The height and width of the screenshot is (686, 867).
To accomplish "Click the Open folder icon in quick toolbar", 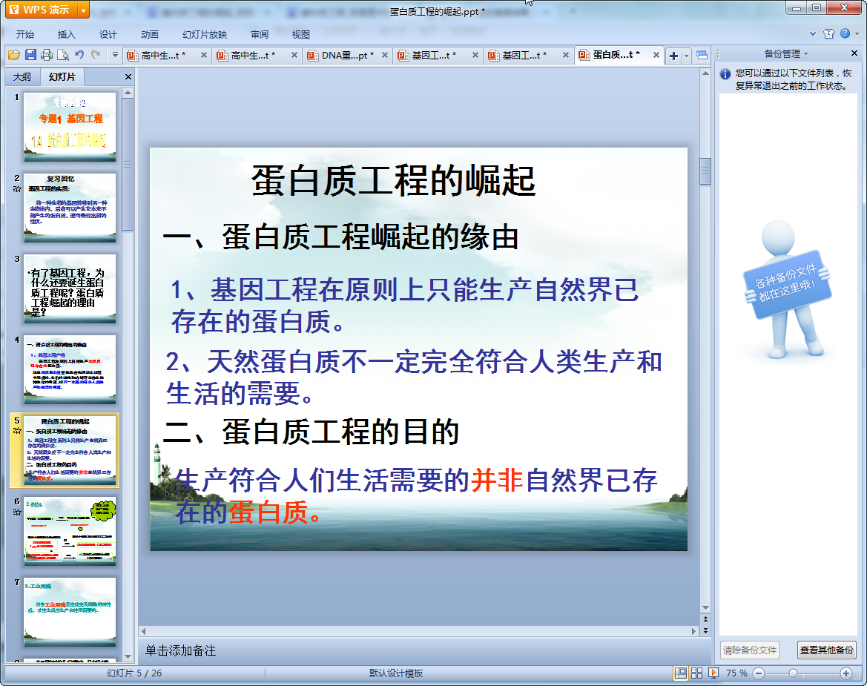I will point(13,55).
